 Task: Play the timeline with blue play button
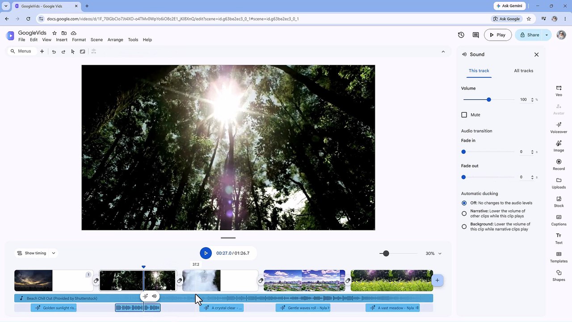206,253
